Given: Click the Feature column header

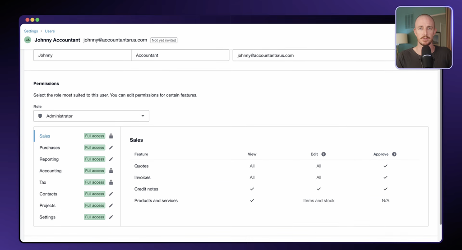Looking at the screenshot, I should (141, 154).
